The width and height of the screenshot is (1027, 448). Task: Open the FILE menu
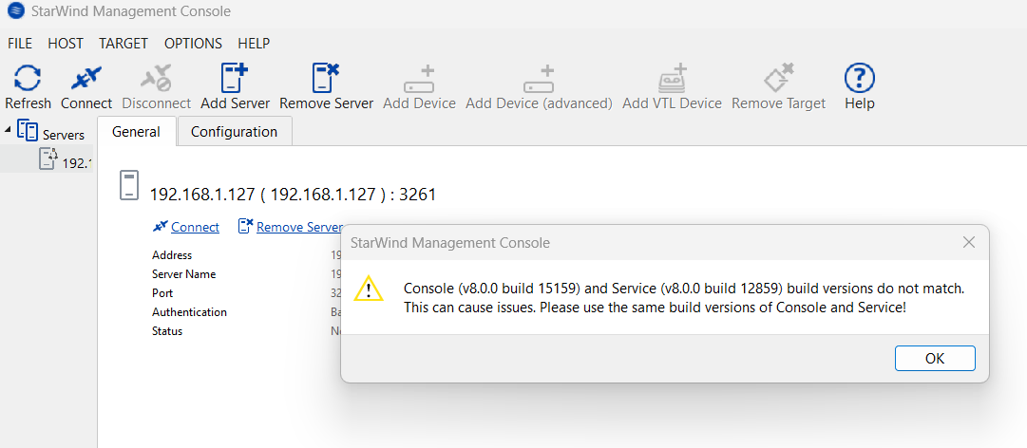20,44
